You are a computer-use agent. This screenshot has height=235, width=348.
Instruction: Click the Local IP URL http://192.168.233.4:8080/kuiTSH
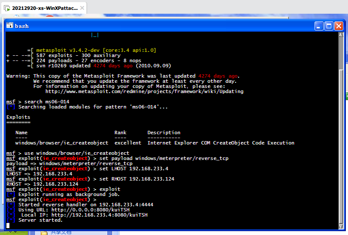(x=99, y=215)
